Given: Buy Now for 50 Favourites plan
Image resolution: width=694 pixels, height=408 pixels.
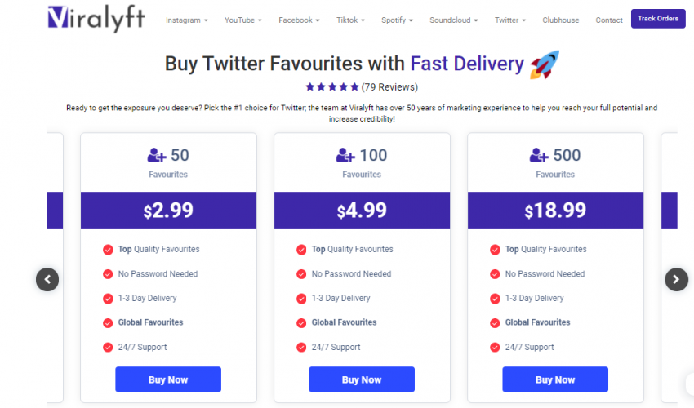Looking at the screenshot, I should 168,379.
